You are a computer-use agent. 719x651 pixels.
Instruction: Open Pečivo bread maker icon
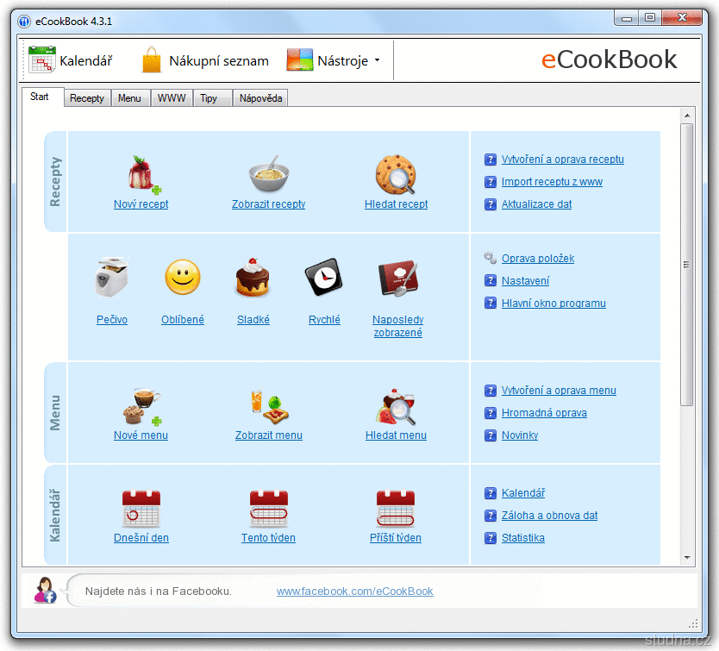[112, 277]
